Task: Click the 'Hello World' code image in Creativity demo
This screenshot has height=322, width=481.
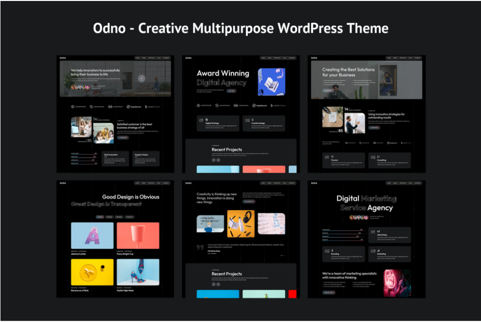Action: click(x=210, y=224)
